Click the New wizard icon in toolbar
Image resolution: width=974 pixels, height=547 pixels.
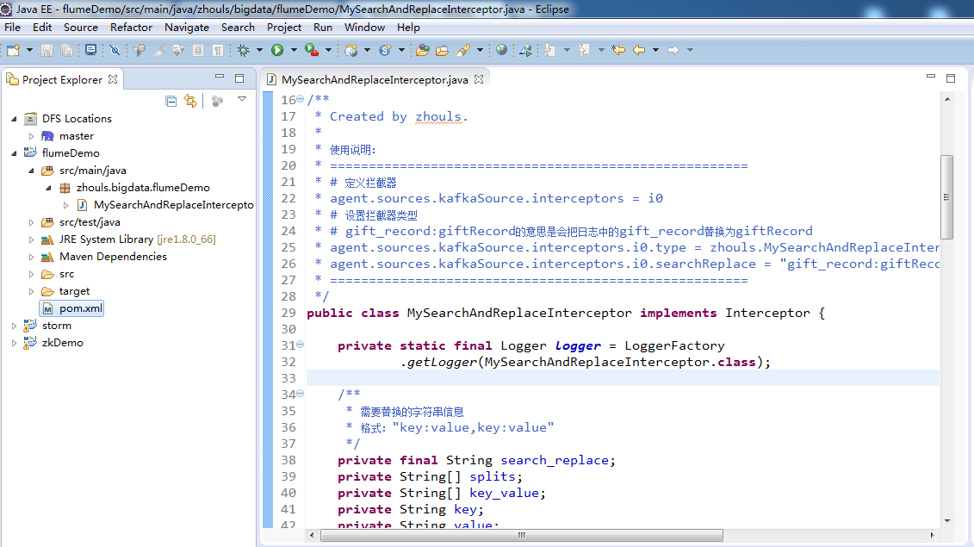tap(13, 50)
